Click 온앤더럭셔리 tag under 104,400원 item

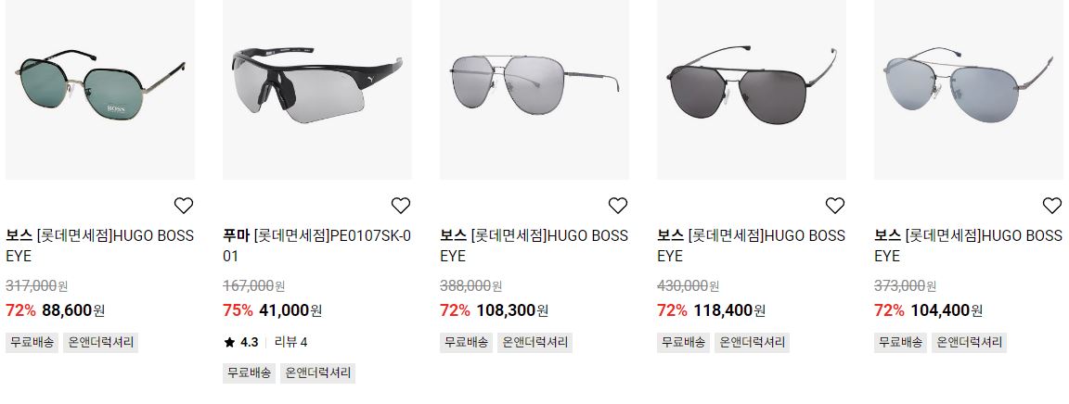pos(970,342)
